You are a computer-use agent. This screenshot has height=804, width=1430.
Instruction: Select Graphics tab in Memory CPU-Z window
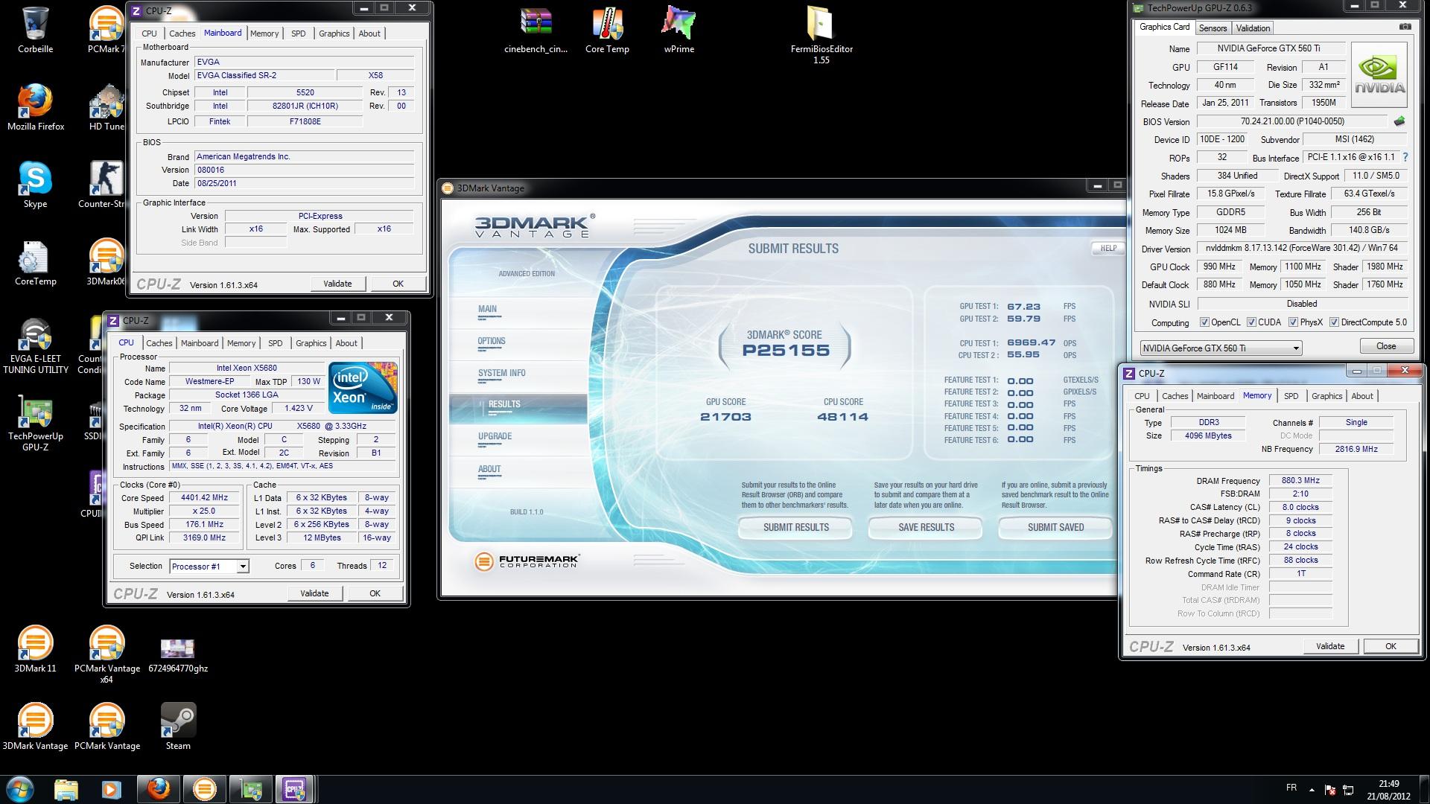[1326, 396]
